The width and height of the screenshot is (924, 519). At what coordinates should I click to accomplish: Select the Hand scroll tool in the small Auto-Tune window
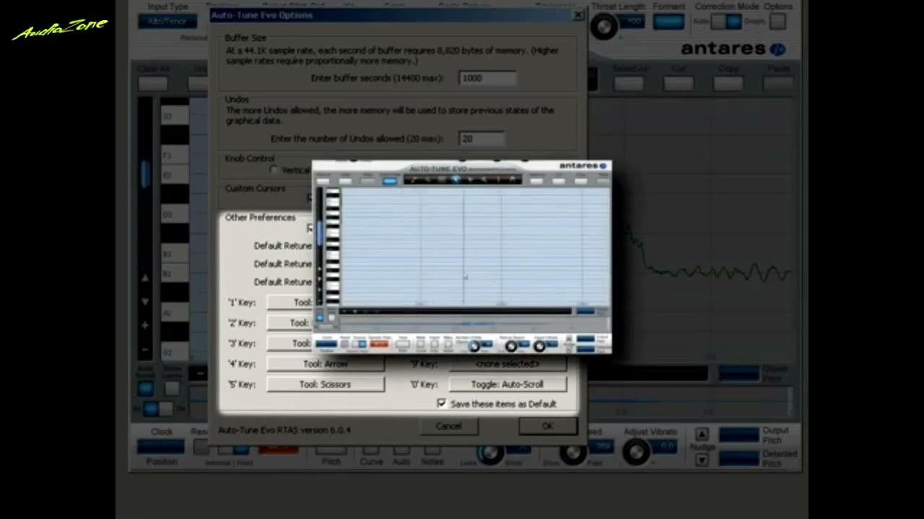tap(513, 179)
